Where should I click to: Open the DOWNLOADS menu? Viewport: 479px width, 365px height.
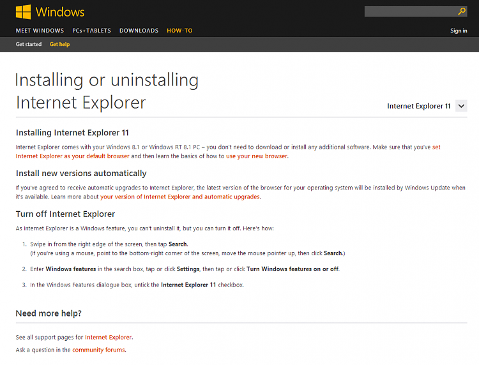[139, 31]
